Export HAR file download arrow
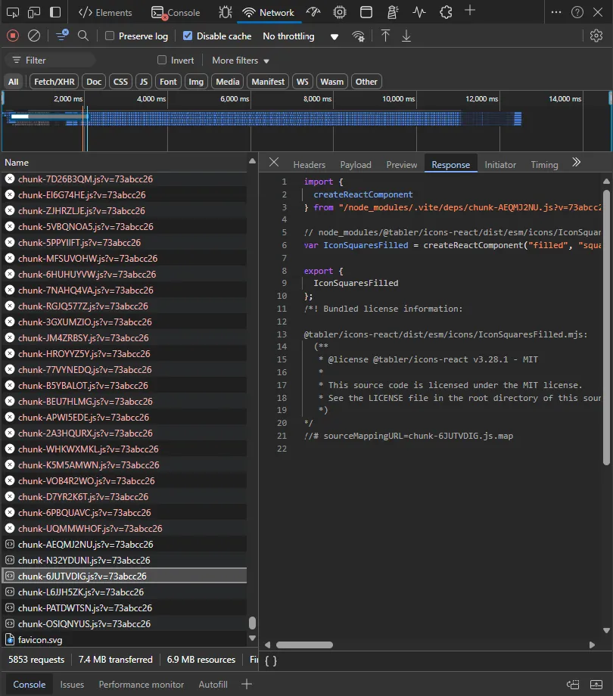This screenshot has width=613, height=696. point(406,36)
